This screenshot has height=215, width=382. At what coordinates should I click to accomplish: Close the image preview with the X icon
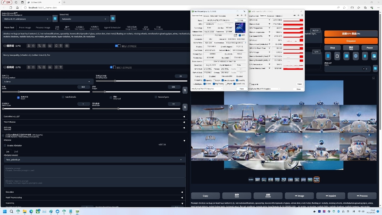tap(374, 78)
